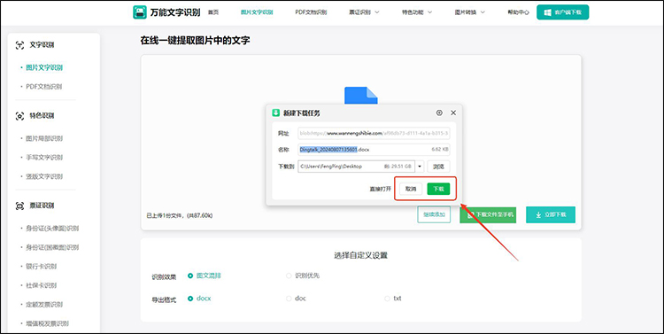Select 社保卡识别 in left sidebar
The width and height of the screenshot is (664, 334).
pos(42,285)
